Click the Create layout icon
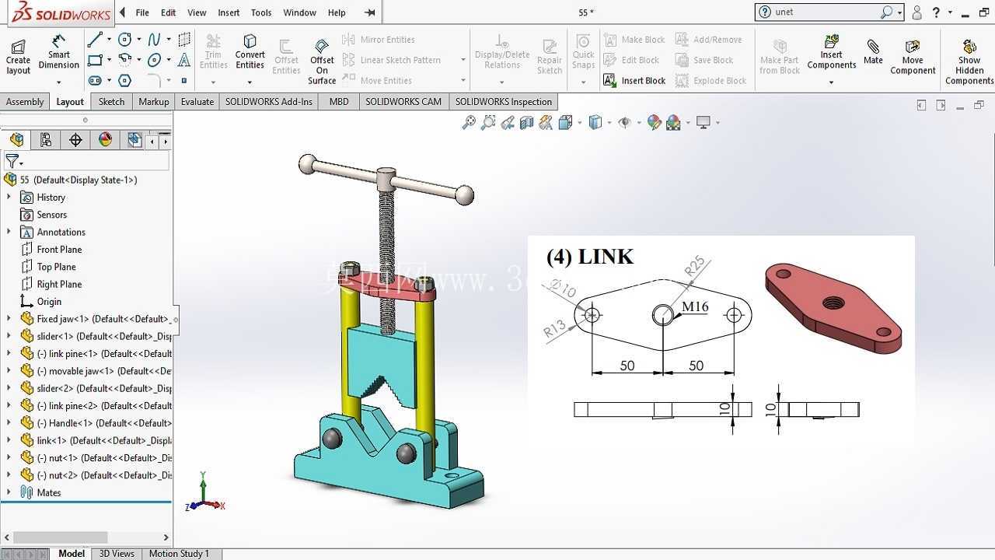The height and width of the screenshot is (560, 995). (18, 55)
